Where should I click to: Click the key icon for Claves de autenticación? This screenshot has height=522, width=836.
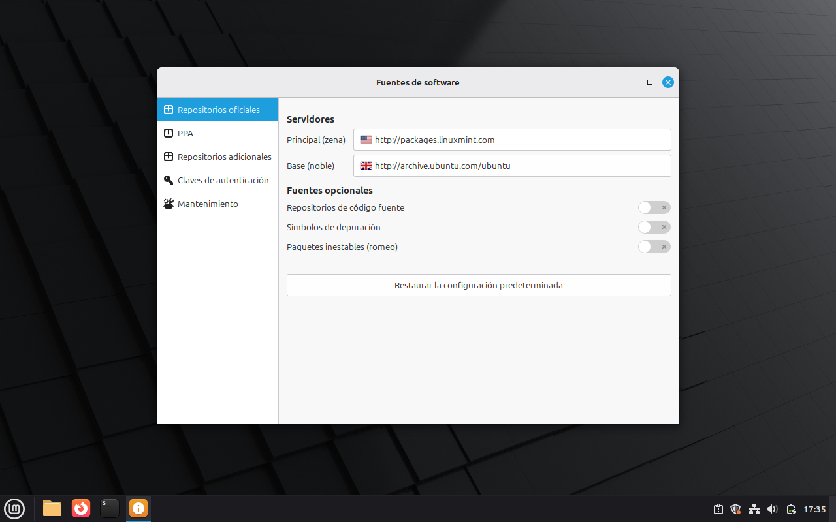[169, 180]
